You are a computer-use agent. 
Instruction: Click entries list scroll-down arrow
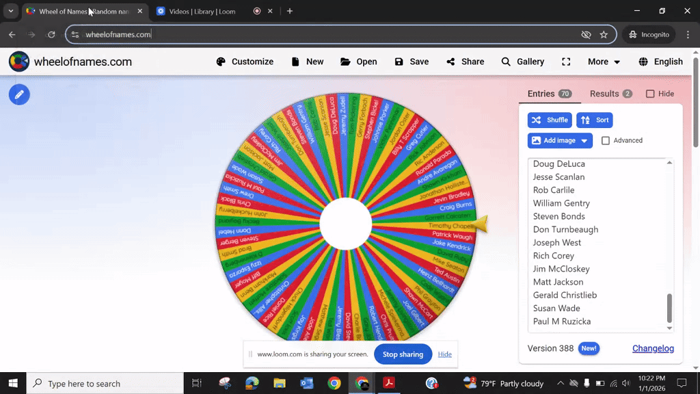pos(669,328)
